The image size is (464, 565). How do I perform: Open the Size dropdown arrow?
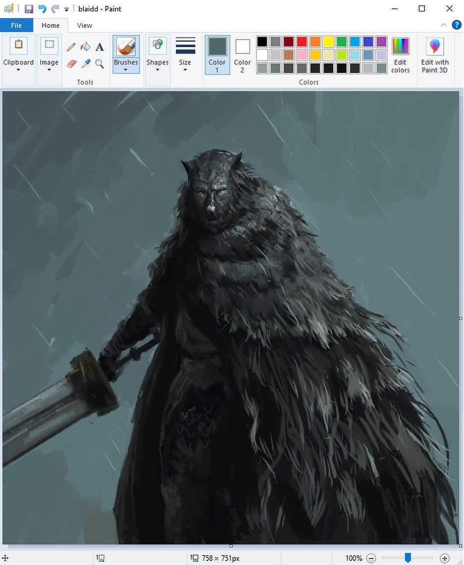pos(185,70)
